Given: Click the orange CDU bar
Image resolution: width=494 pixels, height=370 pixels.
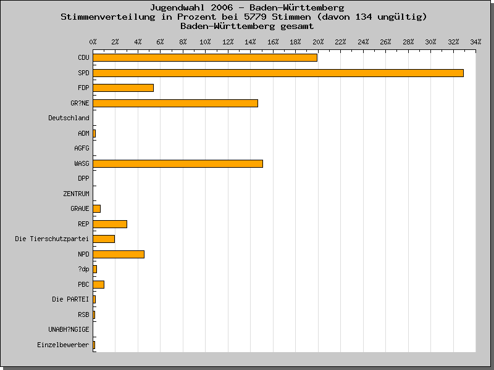Looking at the screenshot, I should point(205,57).
